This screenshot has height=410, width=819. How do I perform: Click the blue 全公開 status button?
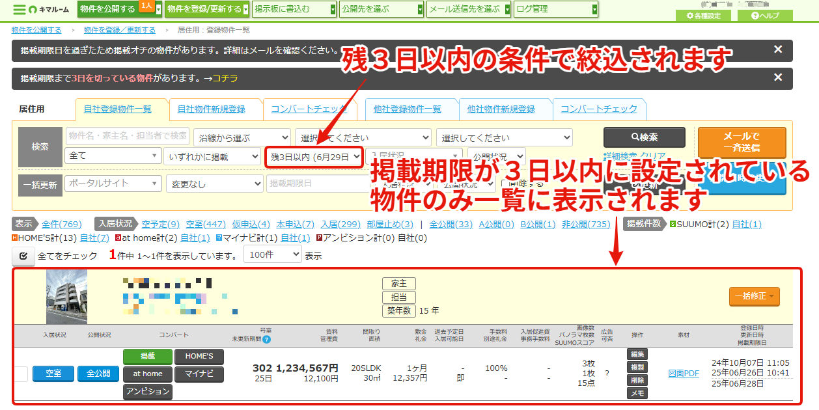coord(99,374)
